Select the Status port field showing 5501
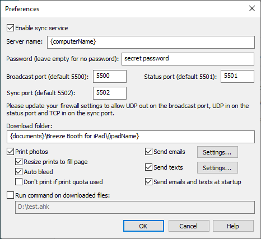The width and height of the screenshot is (261, 239). pos(237,76)
